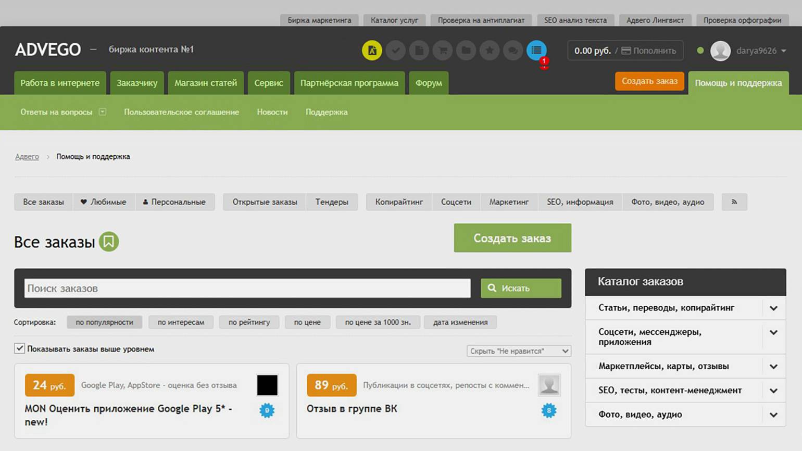The image size is (802, 451).
Task: Select sorting по рейтингу
Action: 249,322
